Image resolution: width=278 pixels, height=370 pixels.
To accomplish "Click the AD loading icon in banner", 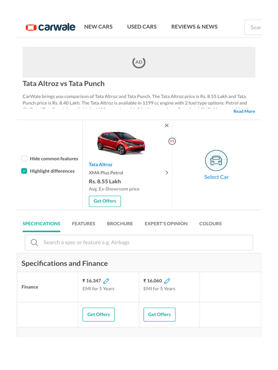I will [139, 62].
